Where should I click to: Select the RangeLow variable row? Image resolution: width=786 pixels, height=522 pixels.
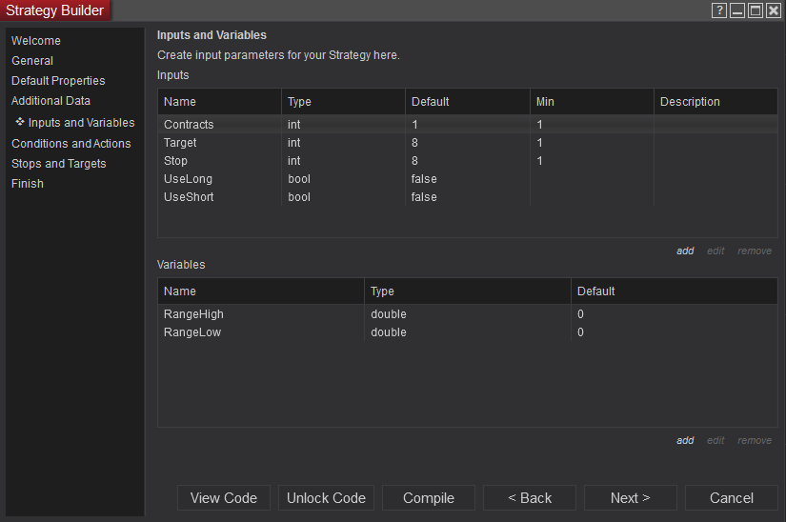pyautogui.click(x=192, y=332)
